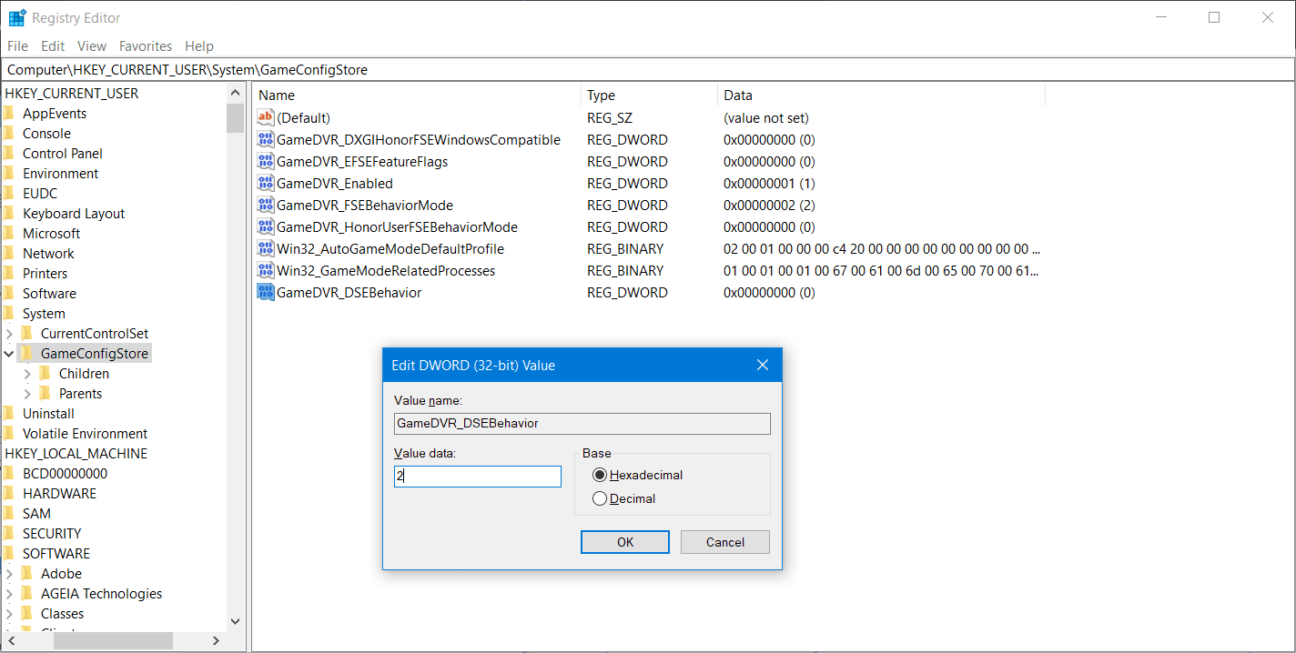Viewport: 1296px width, 653px height.
Task: Click the DWORD icon beside GameDVR_DXGIHonorFSEWindowsCompatible
Action: [x=266, y=139]
